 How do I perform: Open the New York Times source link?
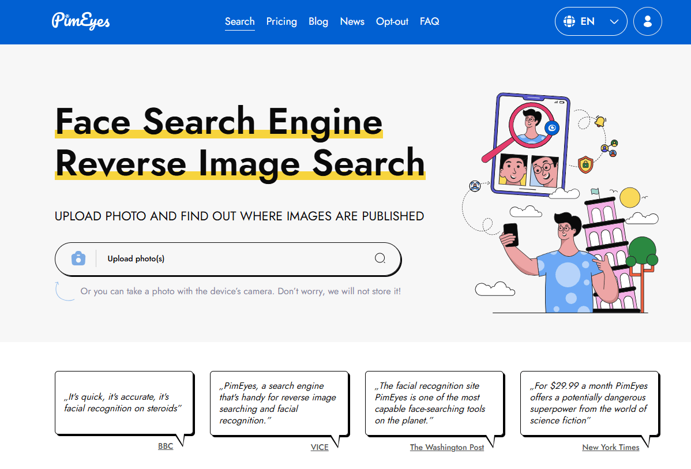tap(611, 447)
